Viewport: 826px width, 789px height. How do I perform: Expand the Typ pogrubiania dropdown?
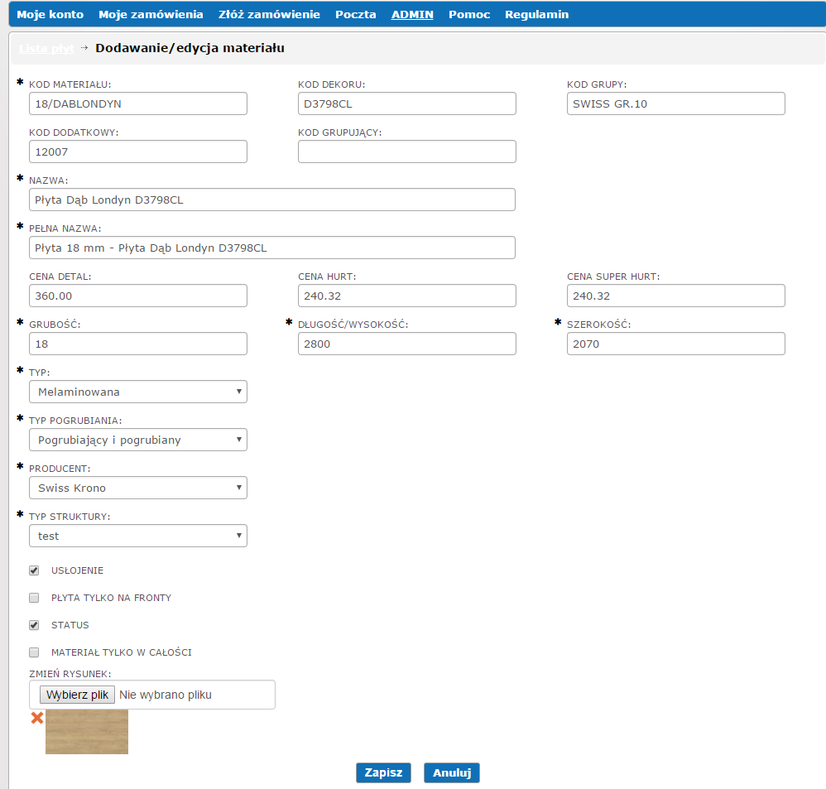(x=138, y=440)
